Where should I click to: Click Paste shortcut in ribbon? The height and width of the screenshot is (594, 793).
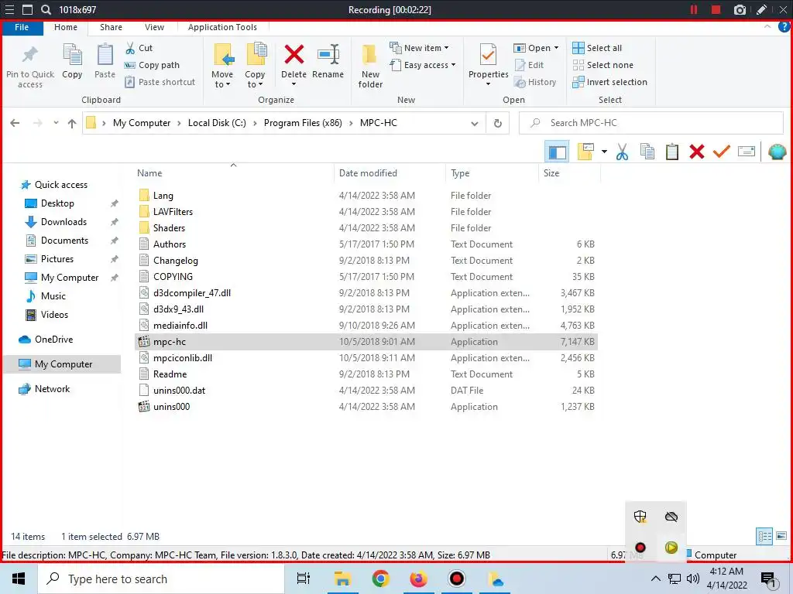pyautogui.click(x=160, y=82)
